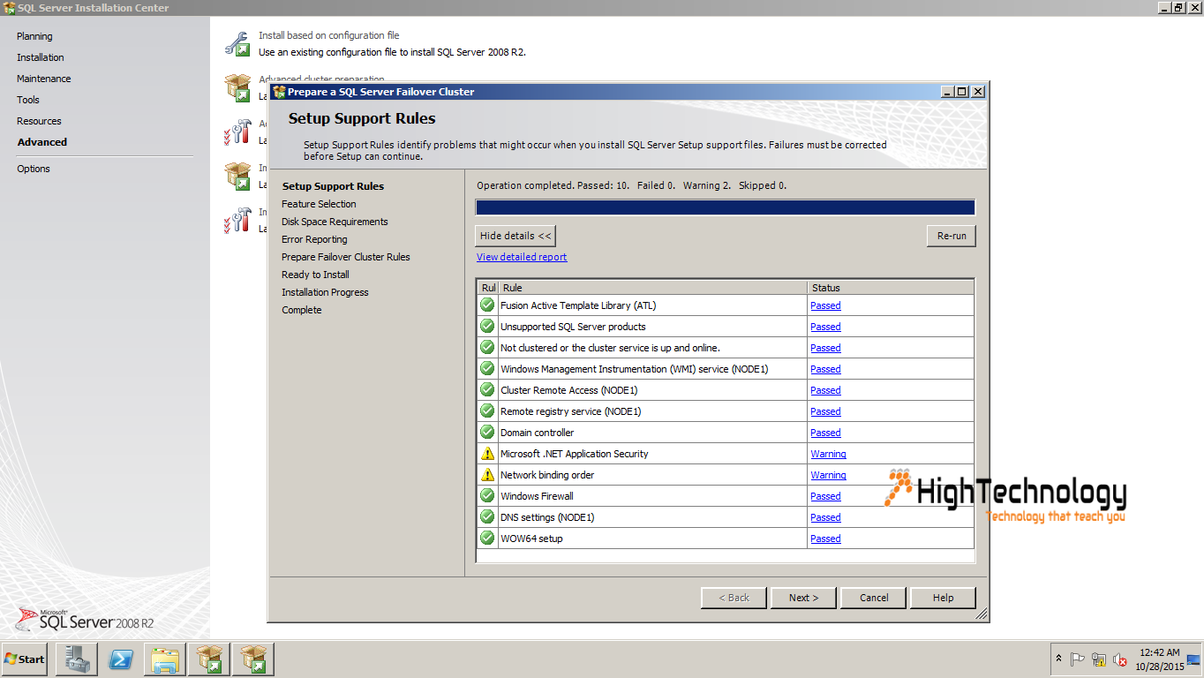This screenshot has width=1204, height=678.
Task: Click the Rule column header
Action: pyautogui.click(x=653, y=288)
